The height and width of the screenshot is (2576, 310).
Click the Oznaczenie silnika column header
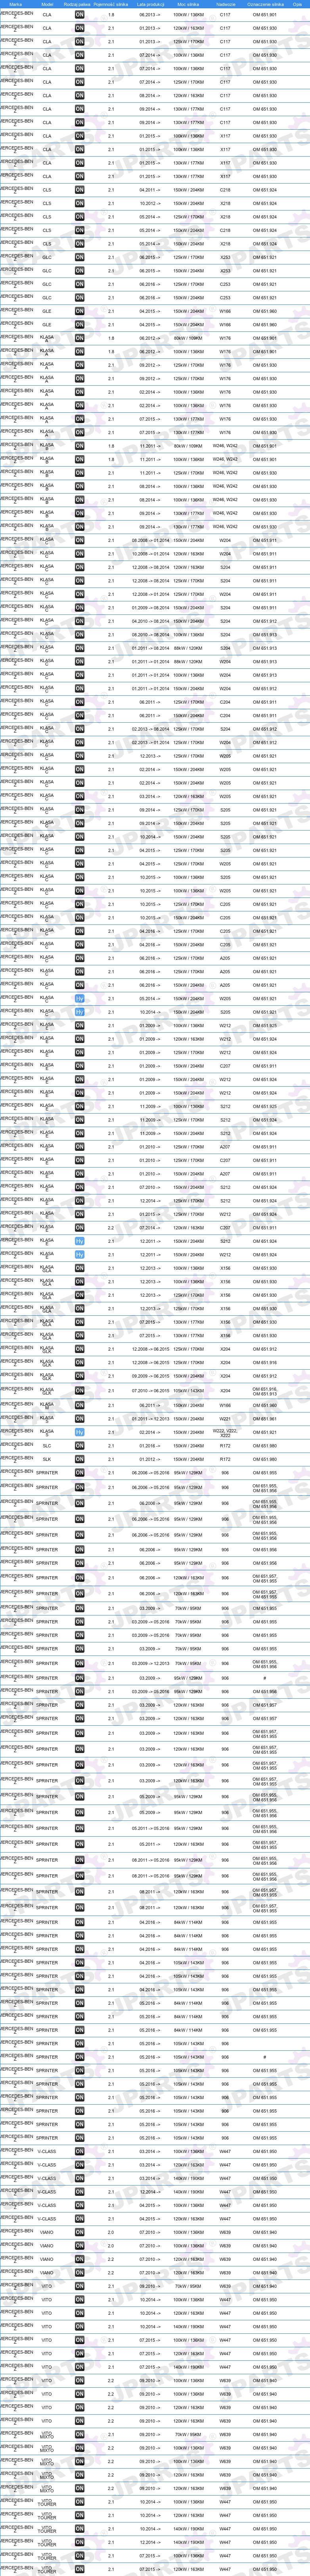[x=265, y=4]
